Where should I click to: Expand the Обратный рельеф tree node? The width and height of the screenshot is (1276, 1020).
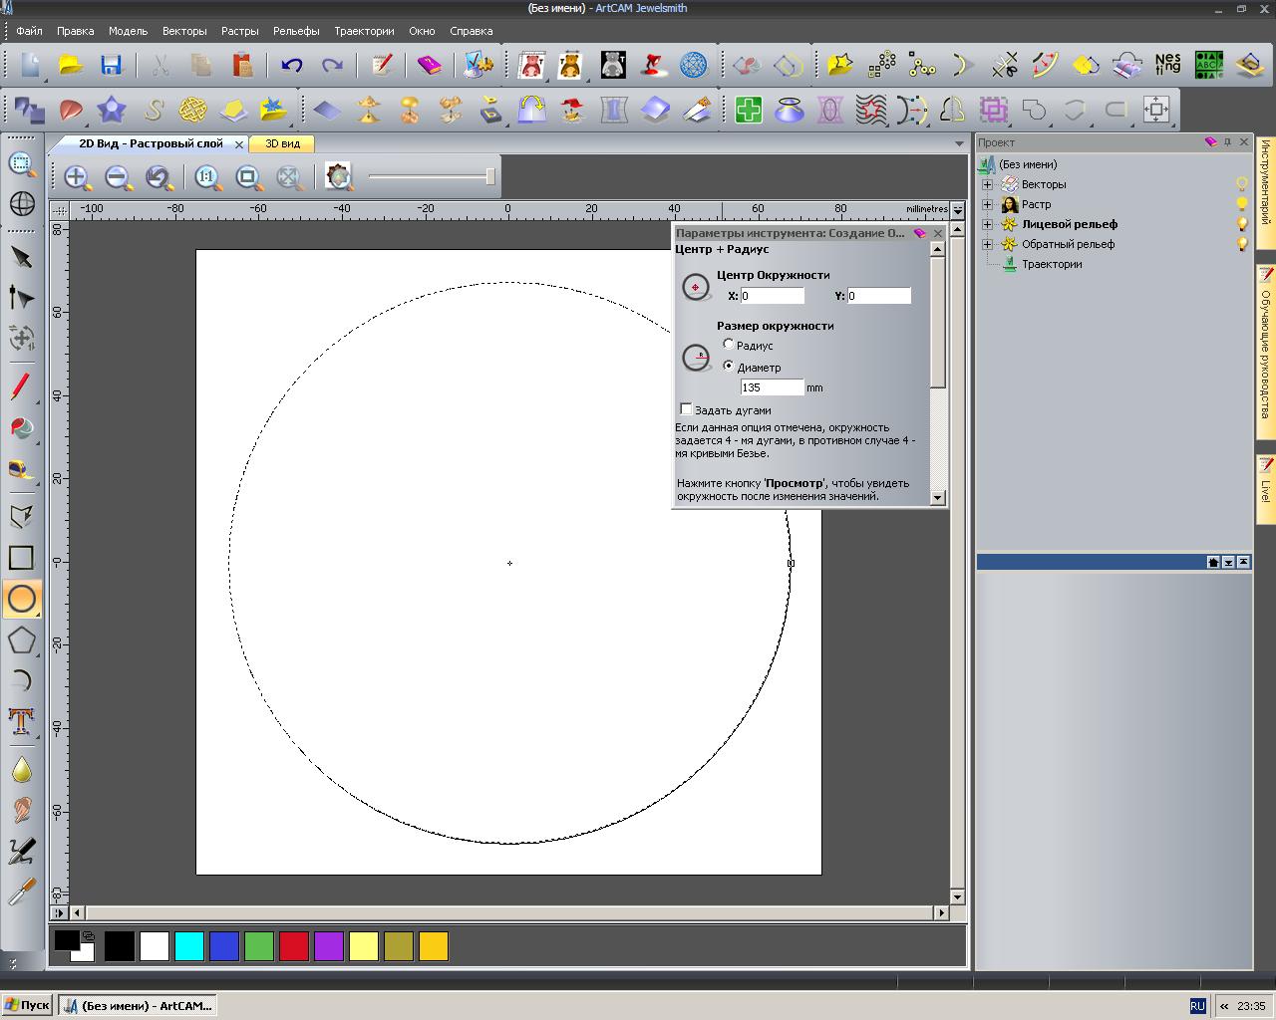pos(988,244)
